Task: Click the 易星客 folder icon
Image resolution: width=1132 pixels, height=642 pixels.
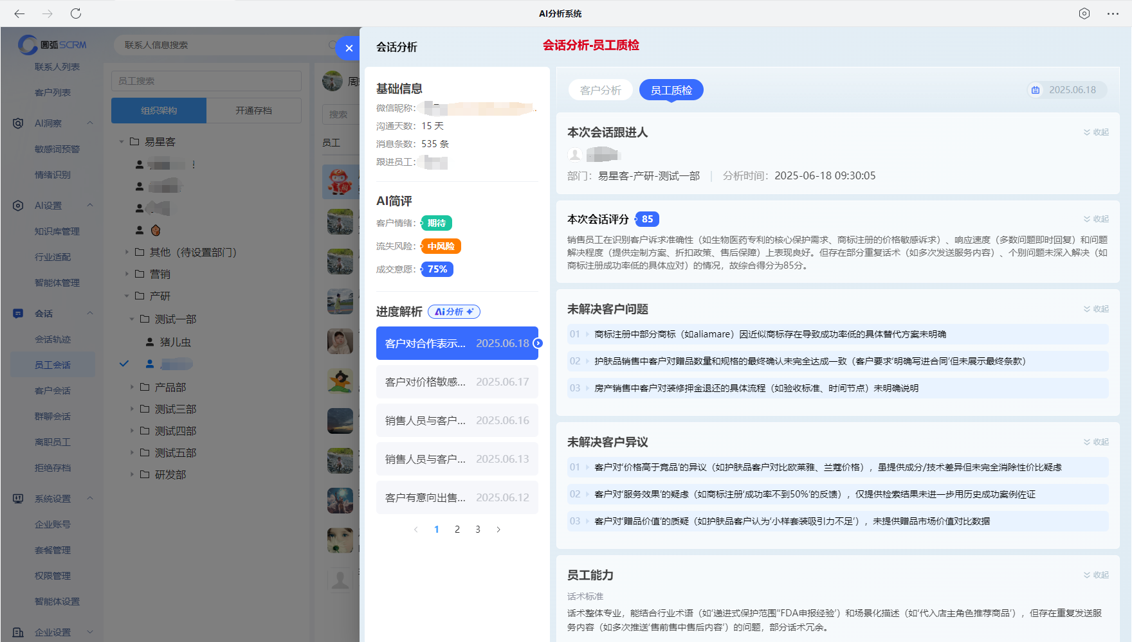Action: tap(134, 141)
